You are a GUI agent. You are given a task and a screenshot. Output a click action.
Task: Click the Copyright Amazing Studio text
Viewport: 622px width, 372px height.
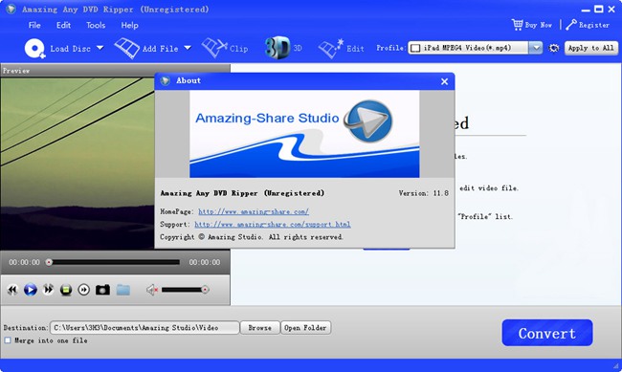[252, 237]
